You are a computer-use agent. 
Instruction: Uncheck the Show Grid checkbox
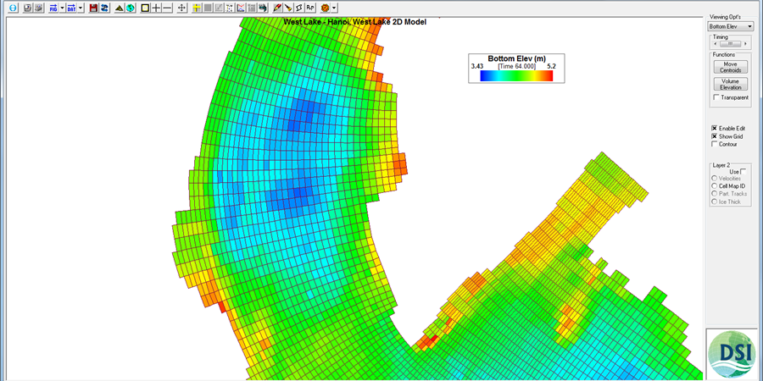coord(715,136)
